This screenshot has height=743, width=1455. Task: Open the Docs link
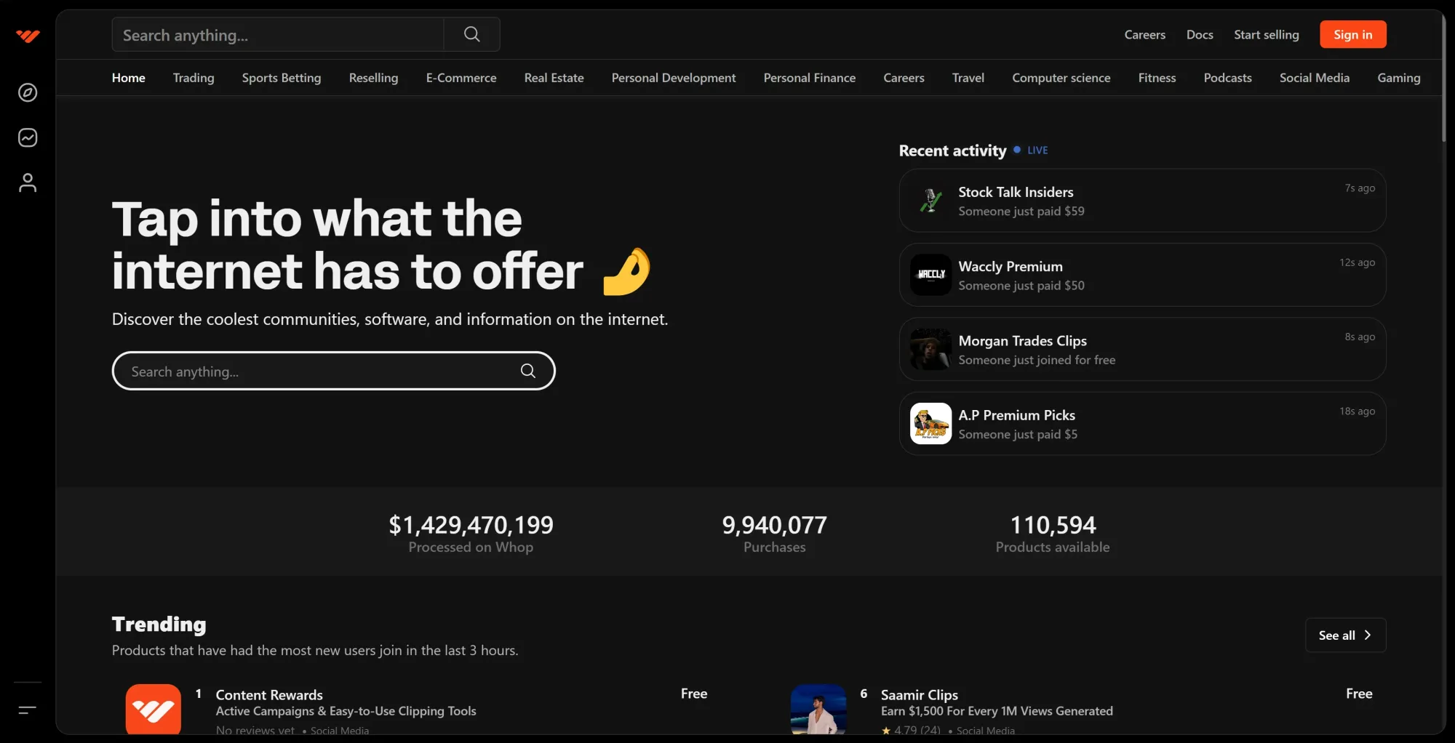[x=1200, y=34]
